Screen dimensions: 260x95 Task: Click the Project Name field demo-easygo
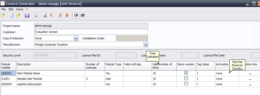click(91, 26)
